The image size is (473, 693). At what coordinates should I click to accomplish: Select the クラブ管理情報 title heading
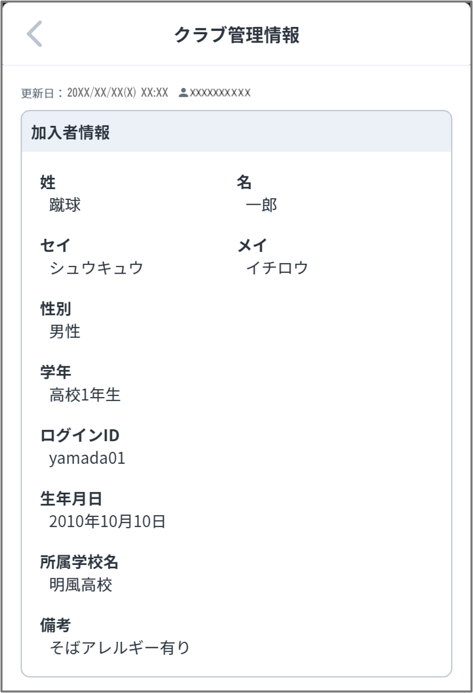click(x=236, y=34)
